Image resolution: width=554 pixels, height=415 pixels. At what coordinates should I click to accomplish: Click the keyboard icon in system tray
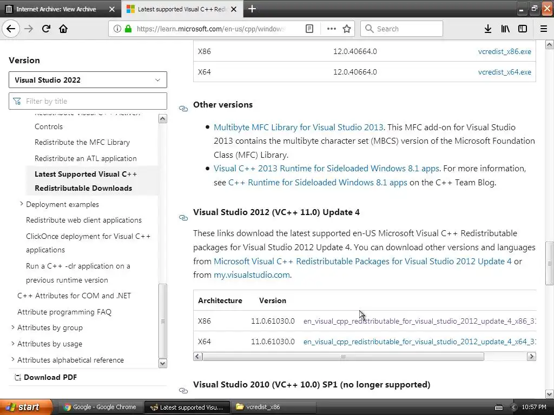point(498,407)
